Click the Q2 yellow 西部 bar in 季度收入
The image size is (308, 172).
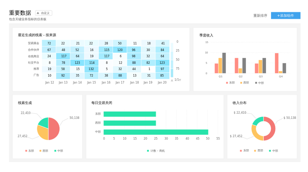(x=240, y=71)
